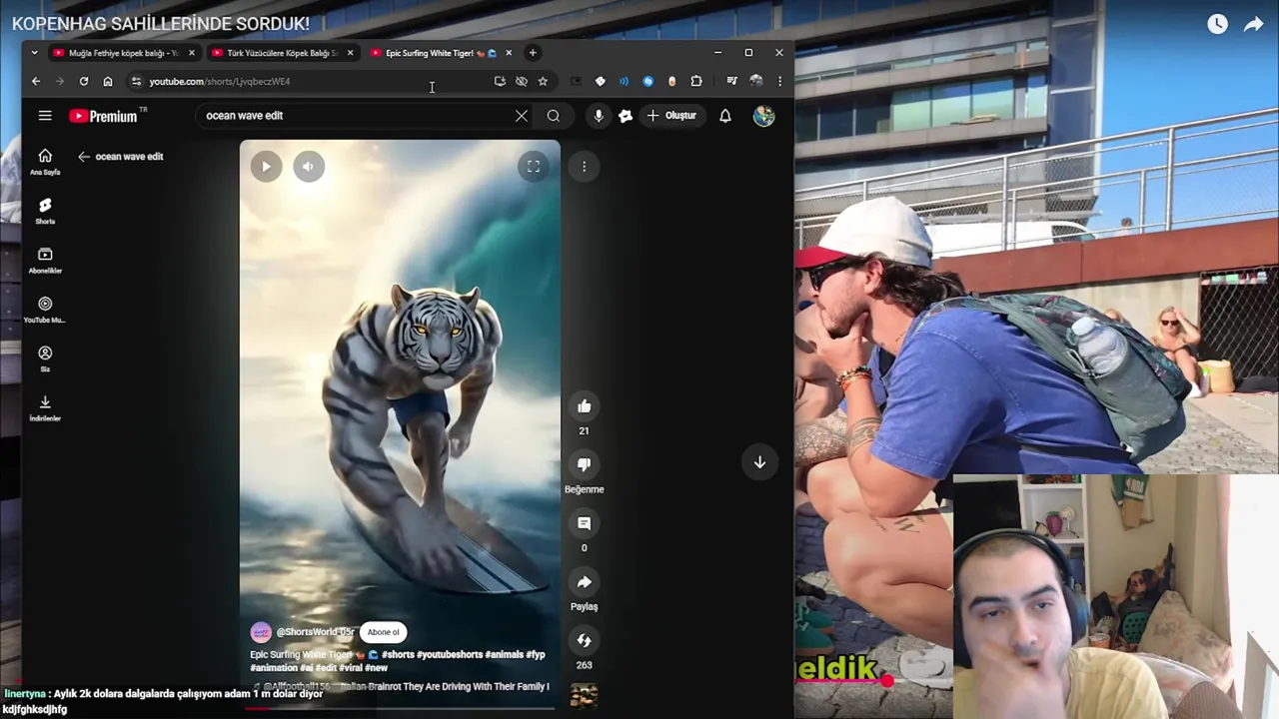The image size is (1279, 719).
Task: Open the Chrome three-dot menu
Action: [779, 82]
